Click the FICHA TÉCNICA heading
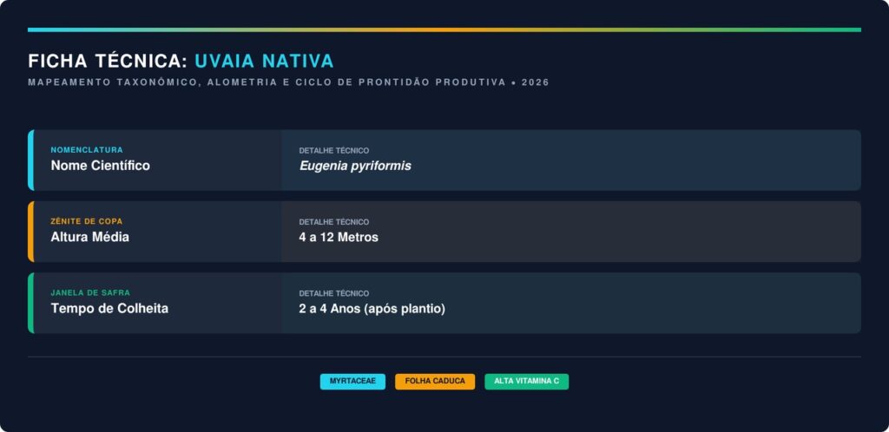Image resolution: width=889 pixels, height=432 pixels. (108, 62)
